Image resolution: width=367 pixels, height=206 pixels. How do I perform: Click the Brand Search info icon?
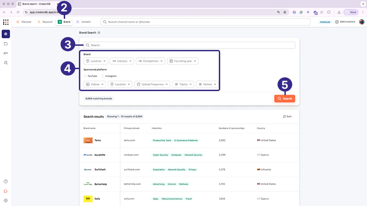coord(99,33)
